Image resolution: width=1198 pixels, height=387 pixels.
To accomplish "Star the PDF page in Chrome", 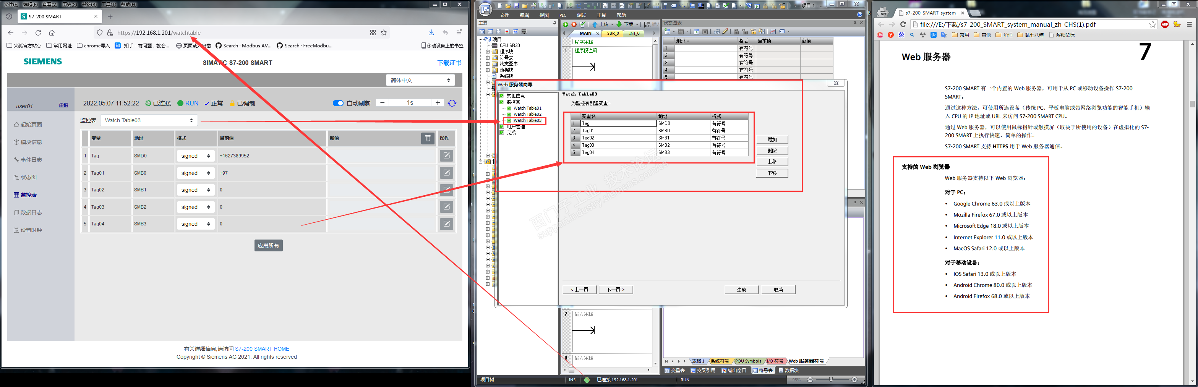I will pyautogui.click(x=1153, y=24).
